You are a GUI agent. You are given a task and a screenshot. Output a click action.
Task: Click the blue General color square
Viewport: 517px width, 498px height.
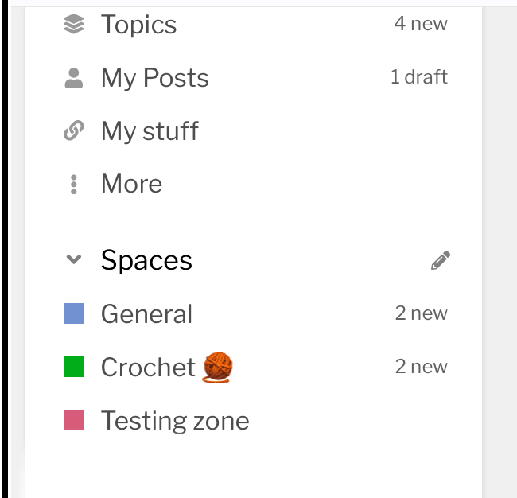(74, 313)
